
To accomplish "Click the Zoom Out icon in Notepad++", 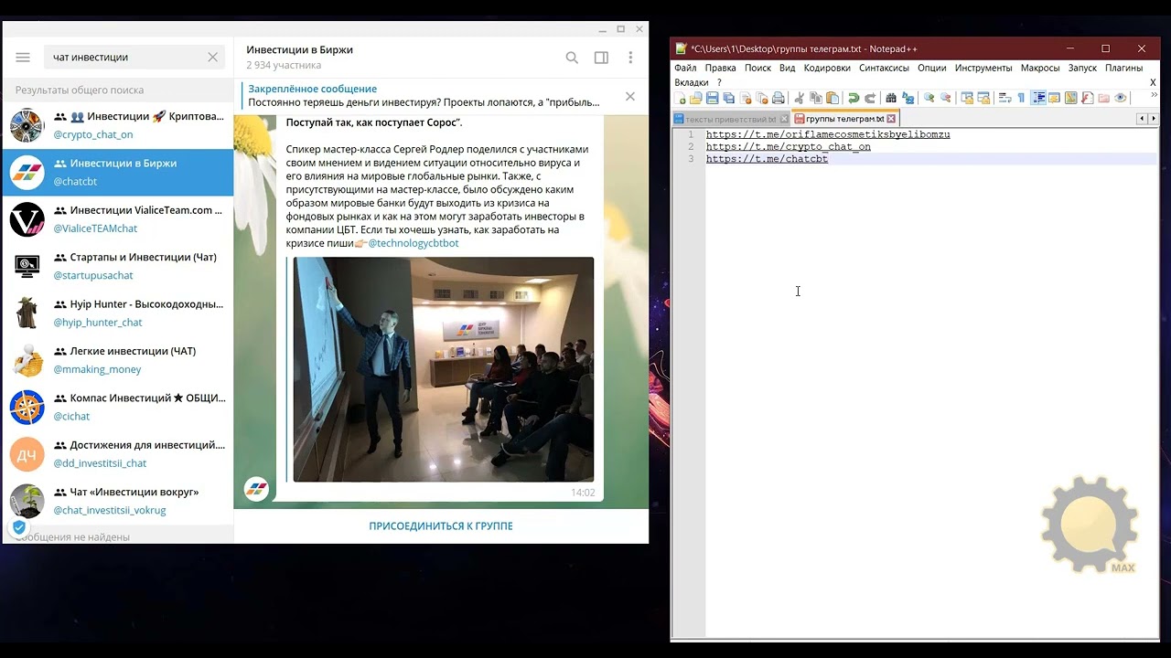I will [945, 98].
